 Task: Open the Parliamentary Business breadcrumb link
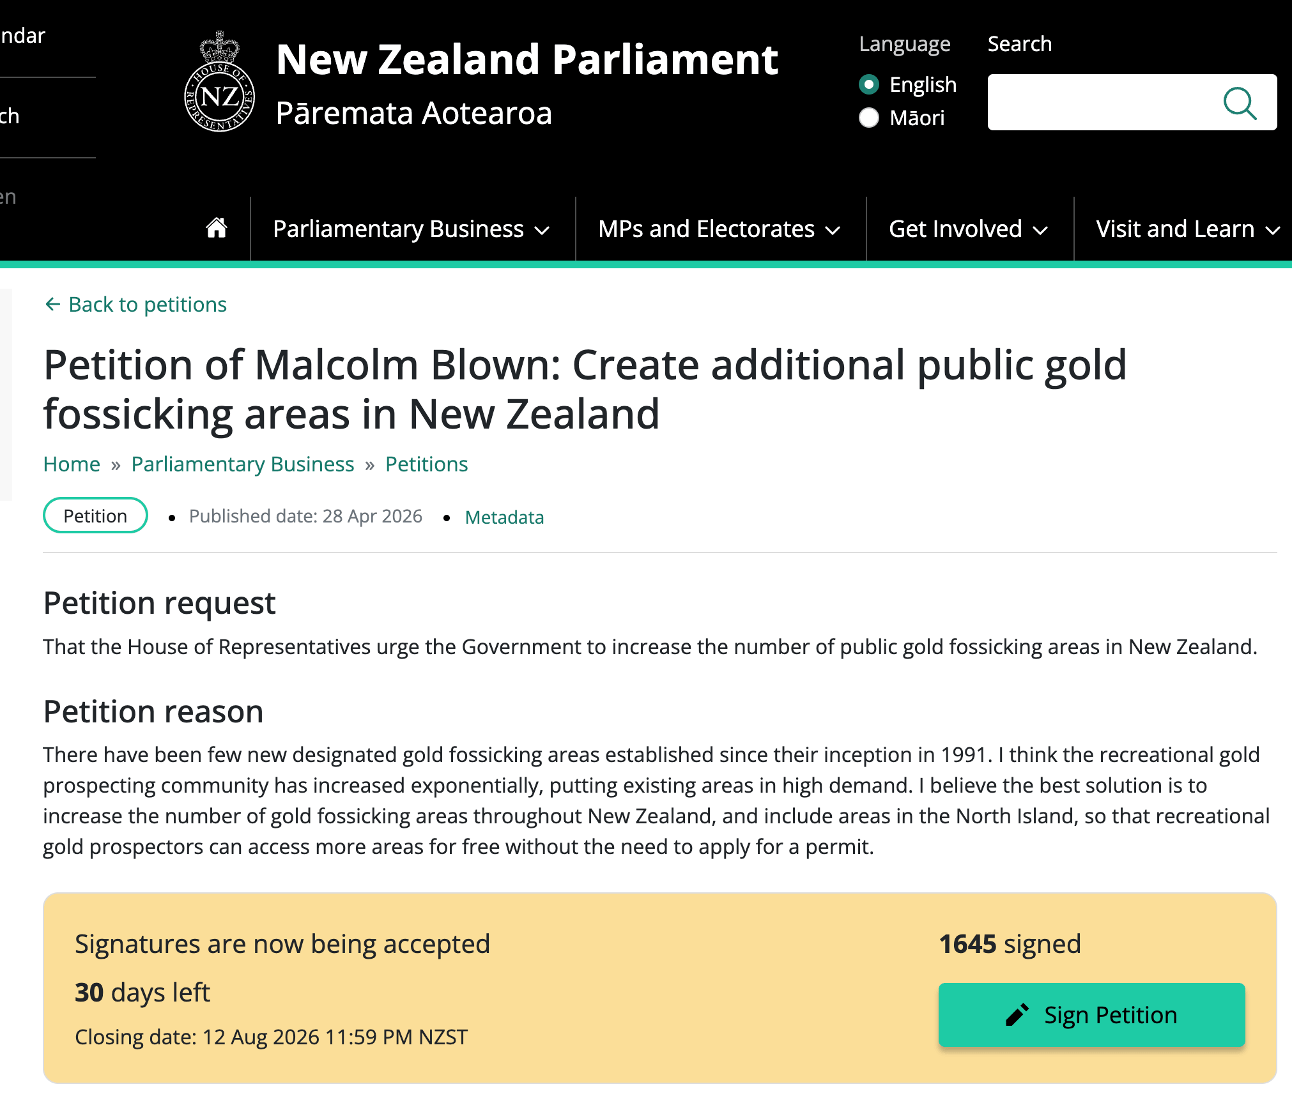click(x=243, y=464)
